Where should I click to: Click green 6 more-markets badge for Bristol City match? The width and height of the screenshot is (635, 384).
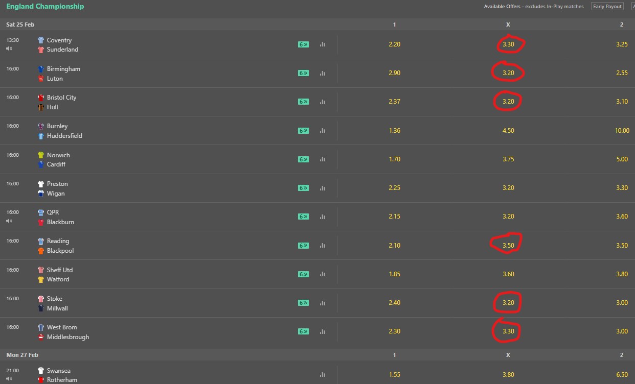(303, 102)
